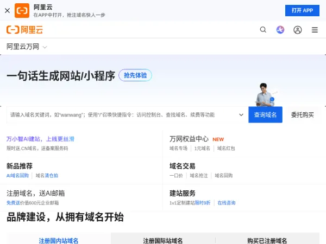Image resolution: width=326 pixels, height=244 pixels.
Task: Click the 建站服务 heading
Action: click(x=183, y=193)
